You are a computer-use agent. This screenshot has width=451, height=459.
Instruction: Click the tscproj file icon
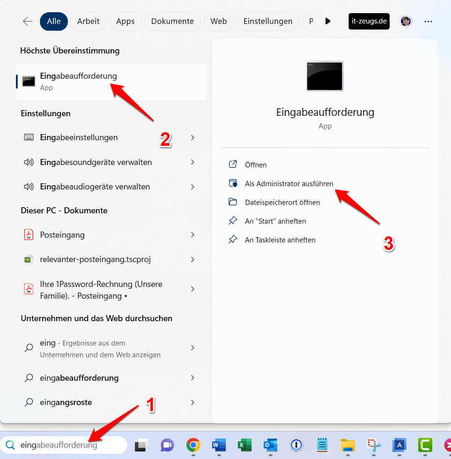[29, 259]
